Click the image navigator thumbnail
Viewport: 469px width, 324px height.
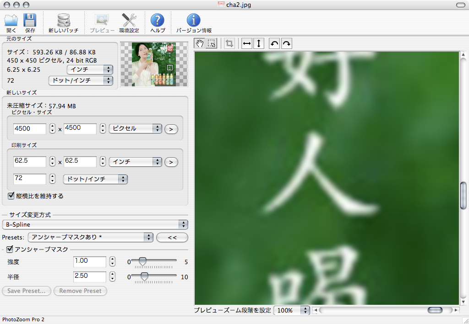pos(154,64)
